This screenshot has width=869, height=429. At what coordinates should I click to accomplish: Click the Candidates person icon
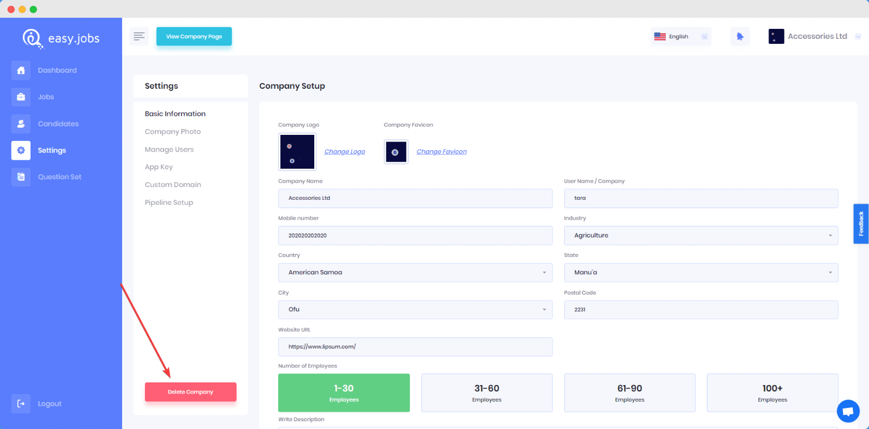[x=21, y=124]
